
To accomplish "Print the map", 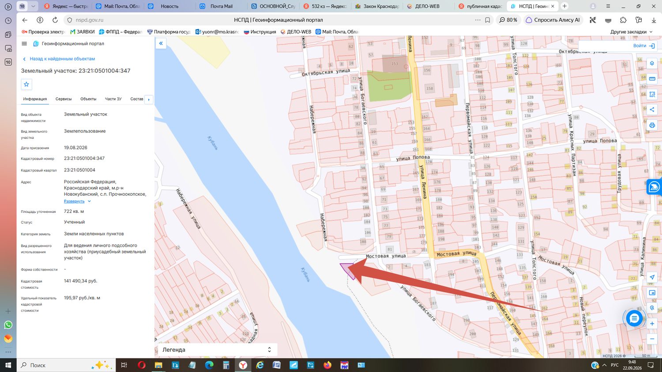I will [652, 125].
